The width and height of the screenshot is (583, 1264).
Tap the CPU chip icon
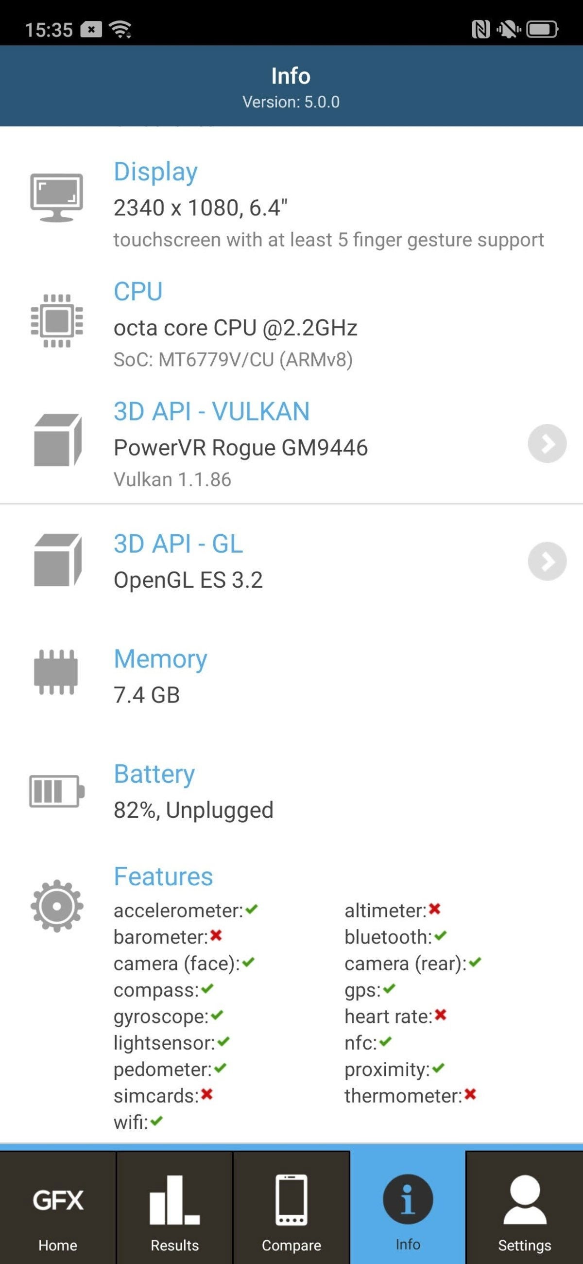tap(56, 320)
